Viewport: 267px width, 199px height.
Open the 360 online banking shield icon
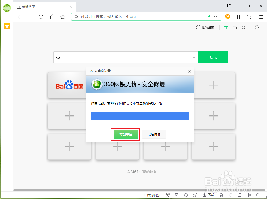228,17
